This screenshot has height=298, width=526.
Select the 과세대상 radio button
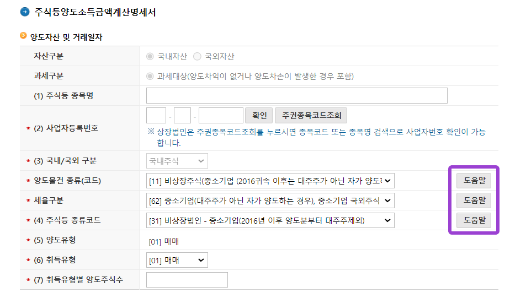click(150, 76)
